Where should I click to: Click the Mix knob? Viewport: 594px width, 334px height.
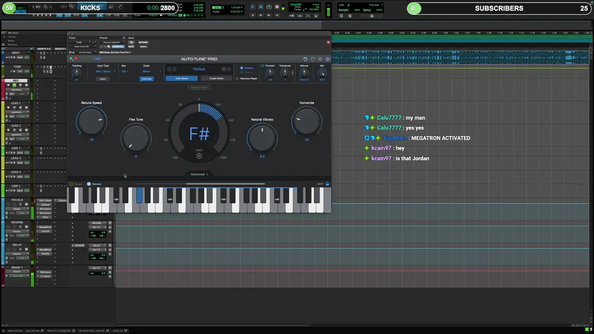tap(322, 73)
